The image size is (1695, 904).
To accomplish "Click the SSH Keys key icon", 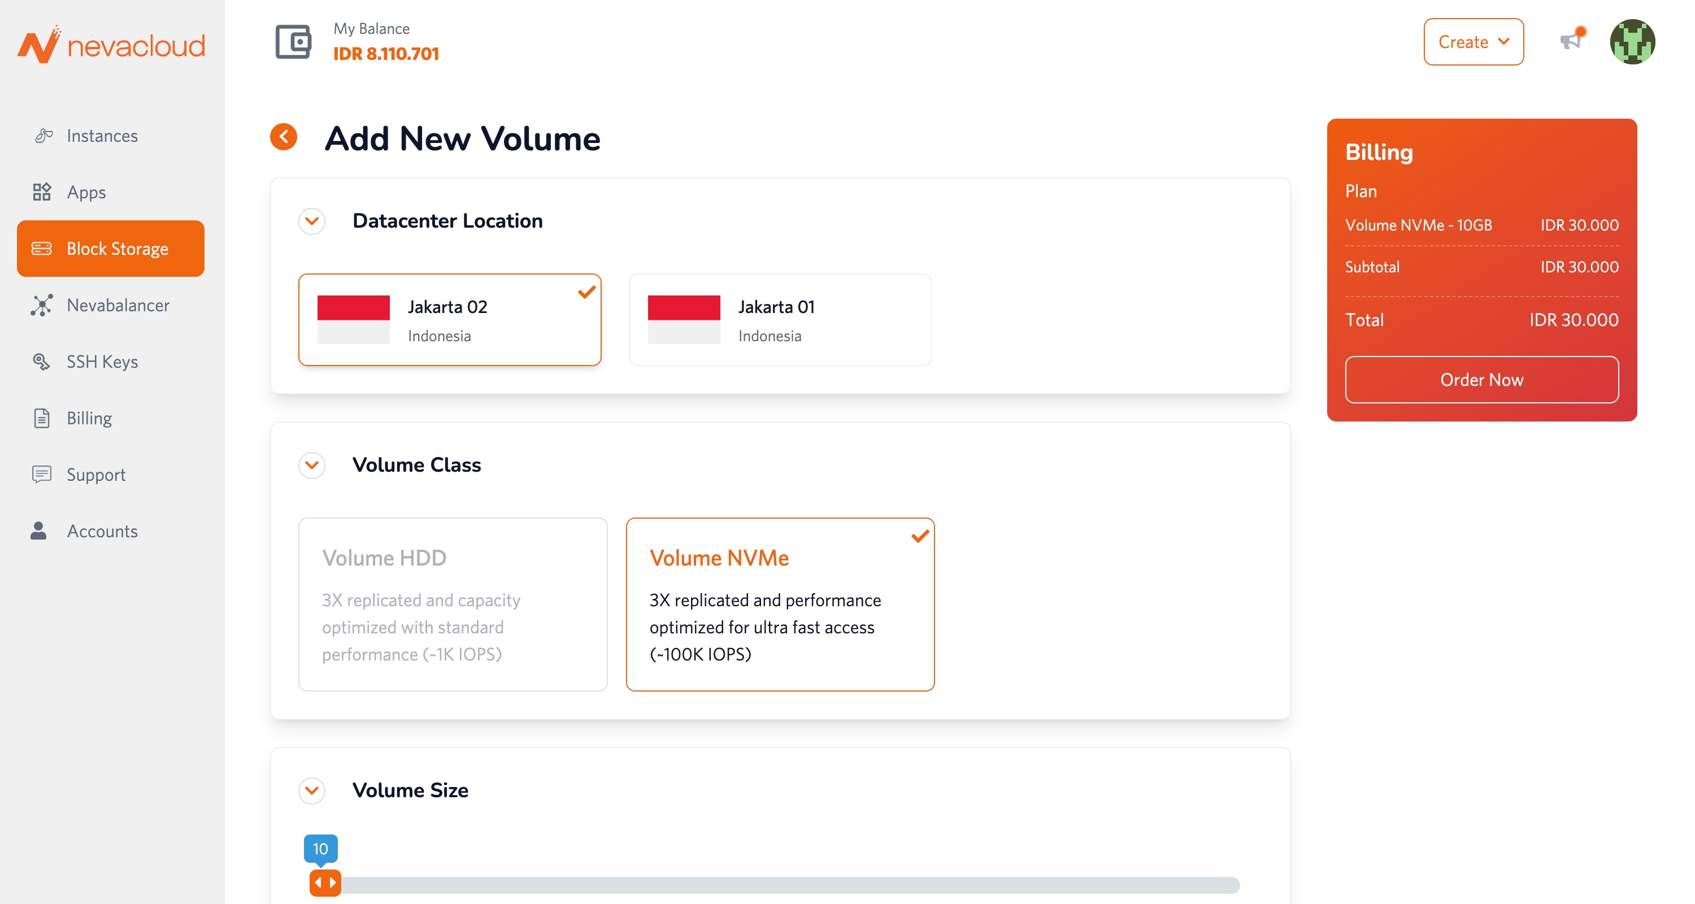I will point(41,362).
